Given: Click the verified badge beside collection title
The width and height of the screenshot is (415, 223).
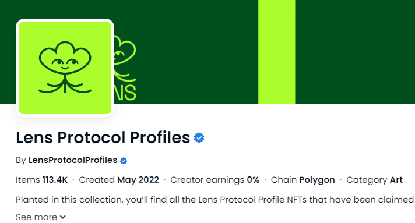Looking at the screenshot, I should click(199, 138).
